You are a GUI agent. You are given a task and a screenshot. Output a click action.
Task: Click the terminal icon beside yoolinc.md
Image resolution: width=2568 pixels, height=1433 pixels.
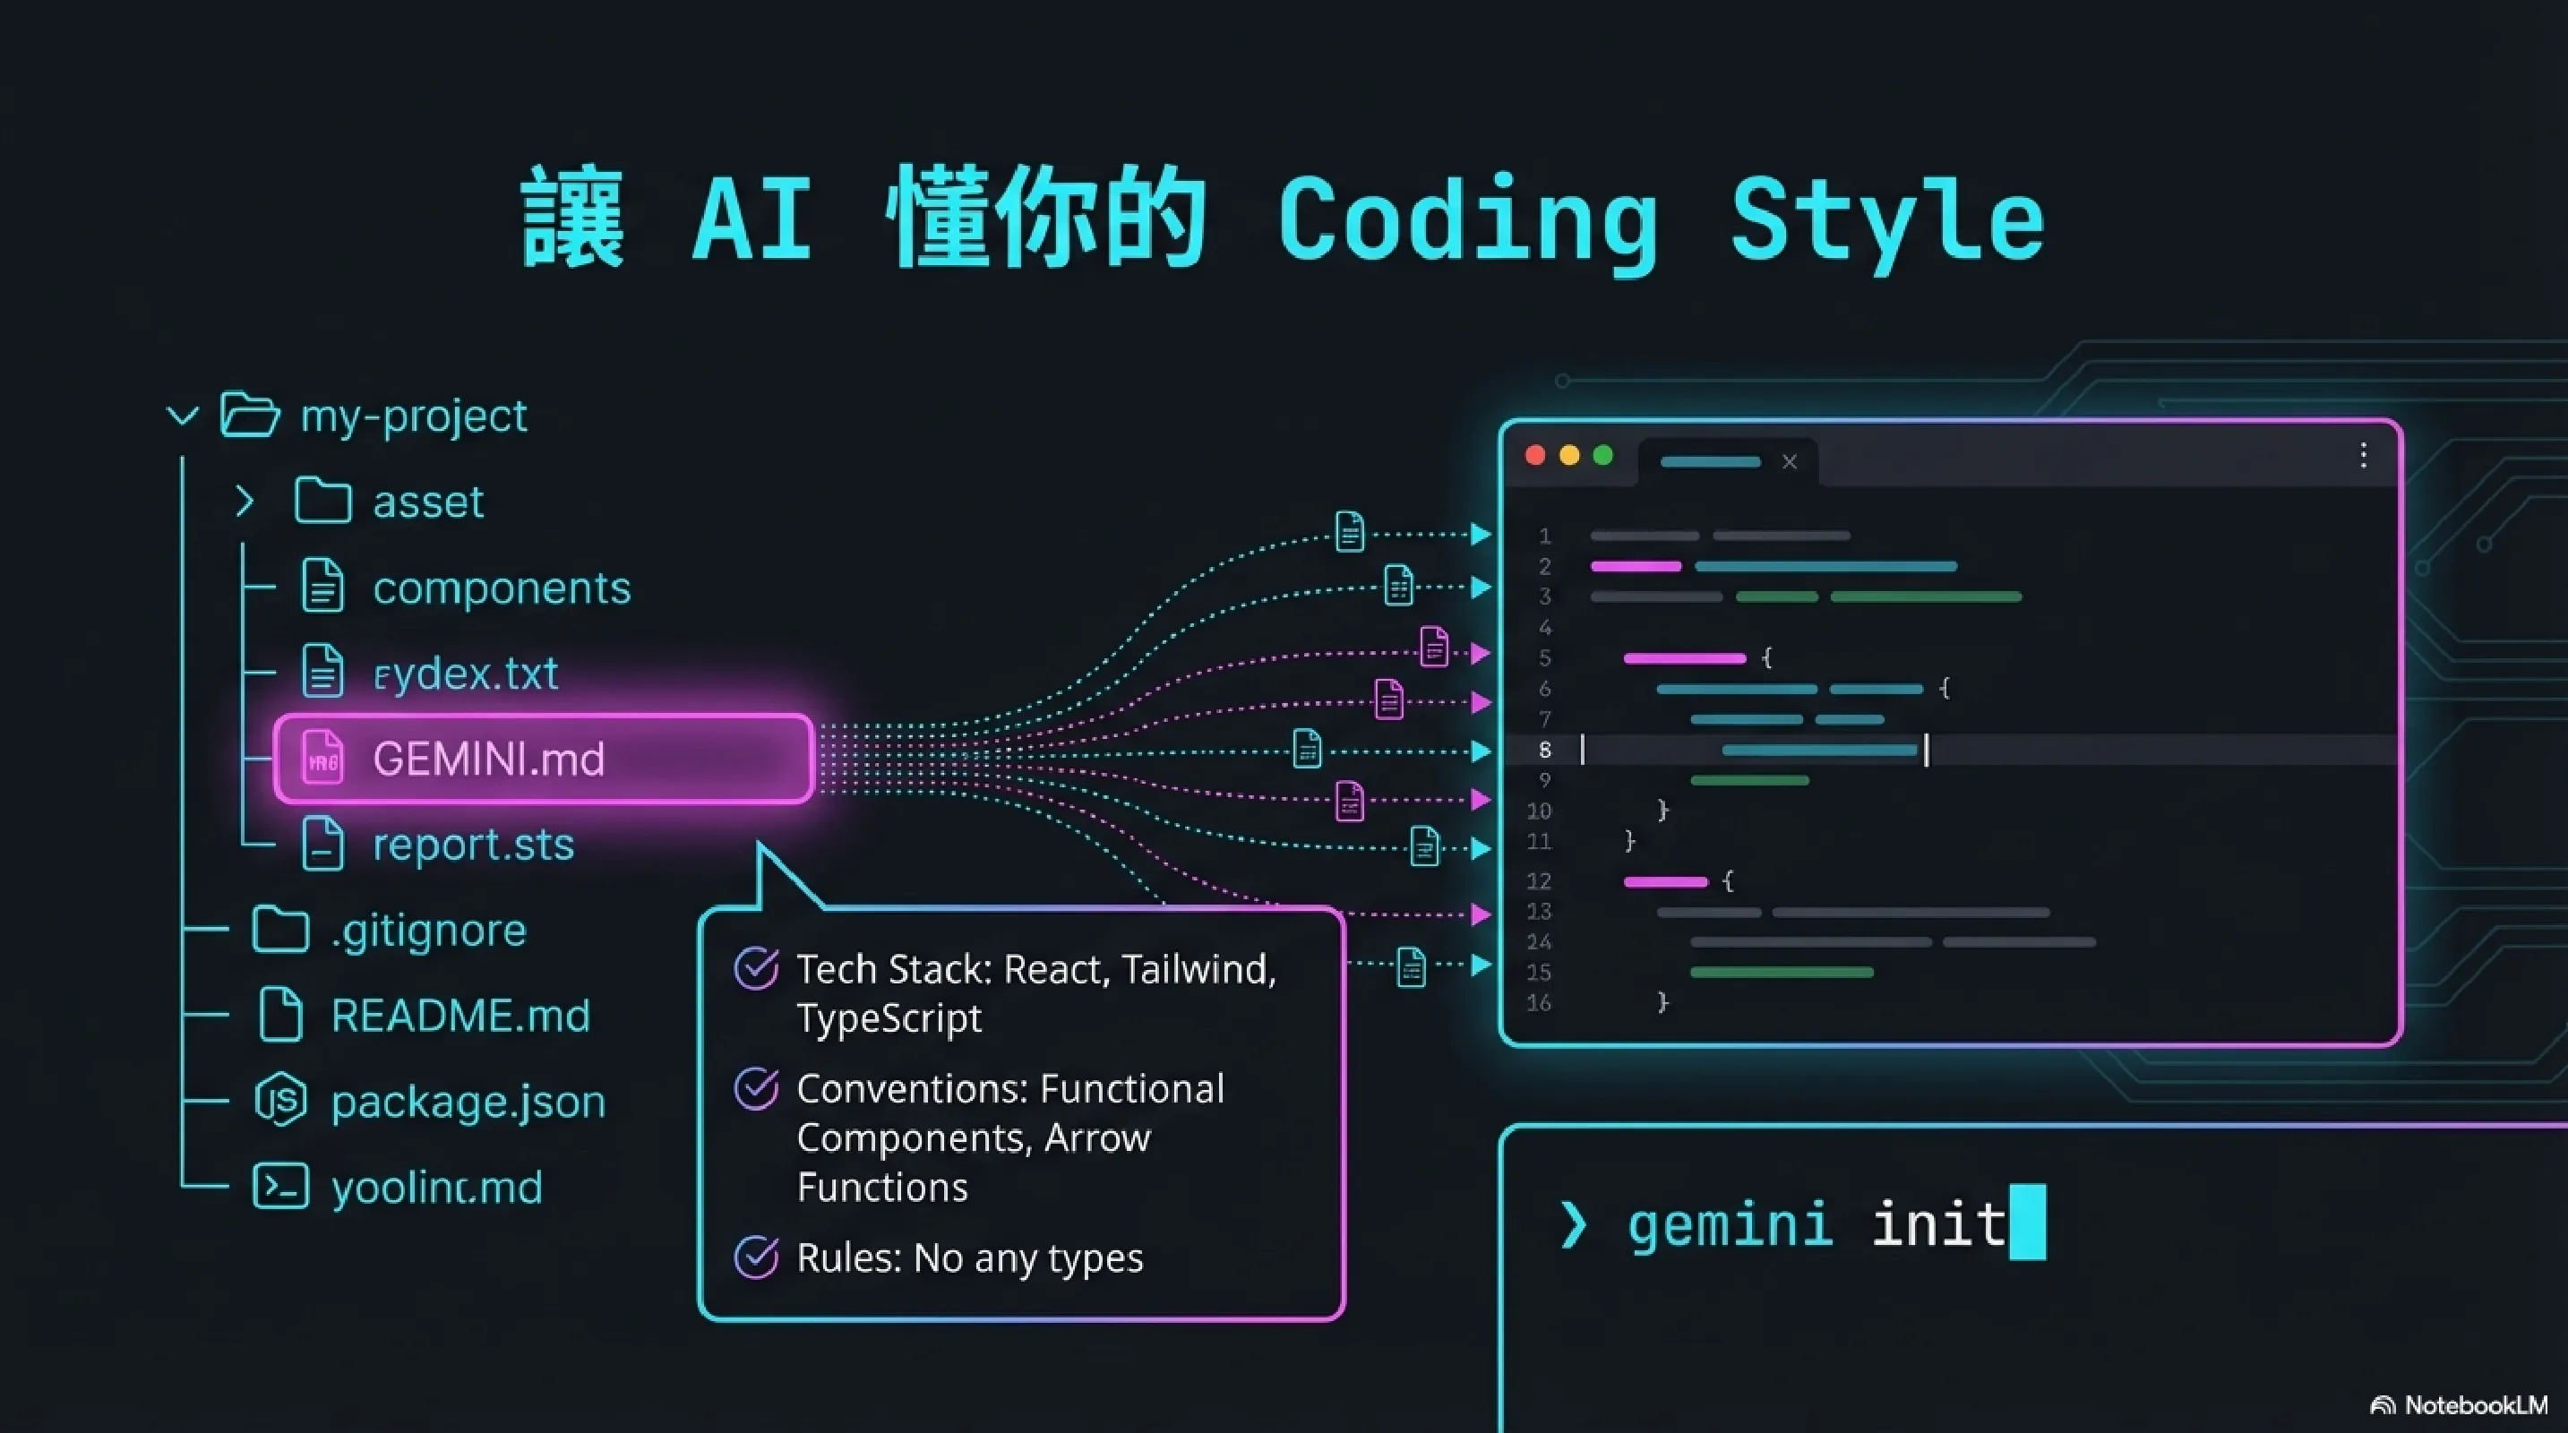point(280,1186)
